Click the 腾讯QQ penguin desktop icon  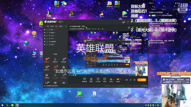102,14
